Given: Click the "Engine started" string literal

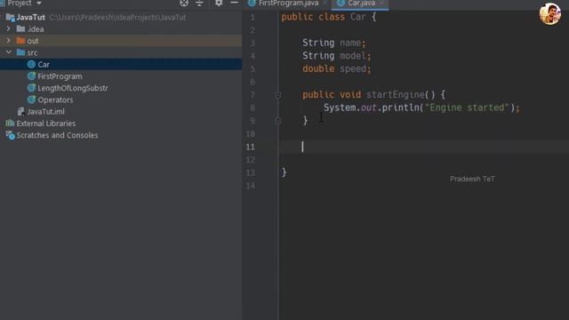Looking at the screenshot, I should 467,108.
